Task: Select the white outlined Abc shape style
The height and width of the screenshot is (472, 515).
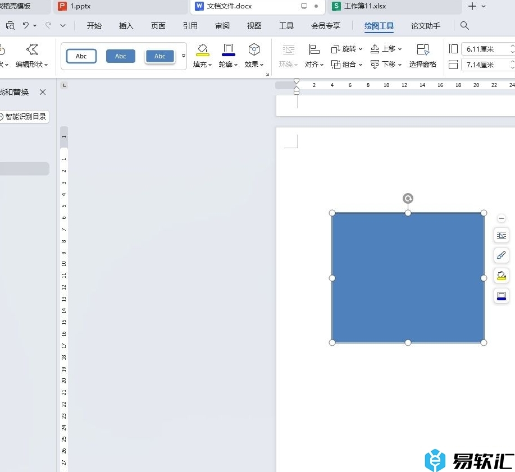Action: coord(81,56)
